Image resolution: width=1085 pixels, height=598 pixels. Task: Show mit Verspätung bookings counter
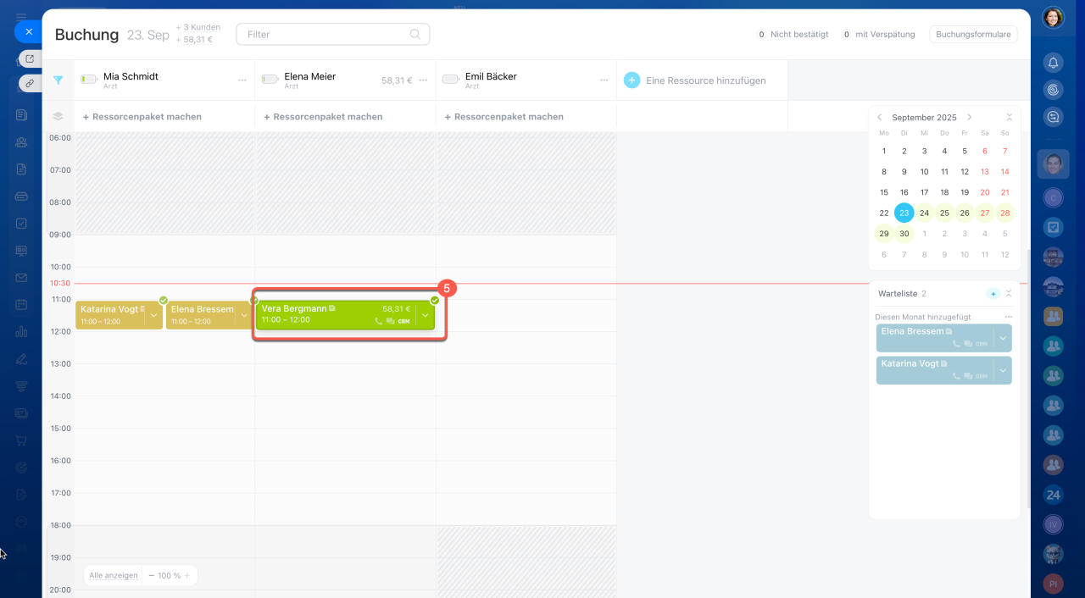878,35
